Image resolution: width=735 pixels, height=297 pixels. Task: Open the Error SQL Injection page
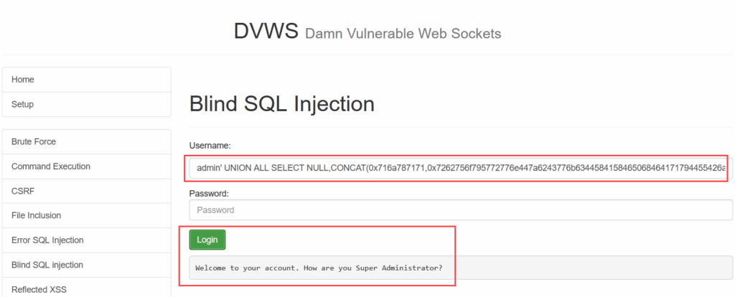point(87,240)
